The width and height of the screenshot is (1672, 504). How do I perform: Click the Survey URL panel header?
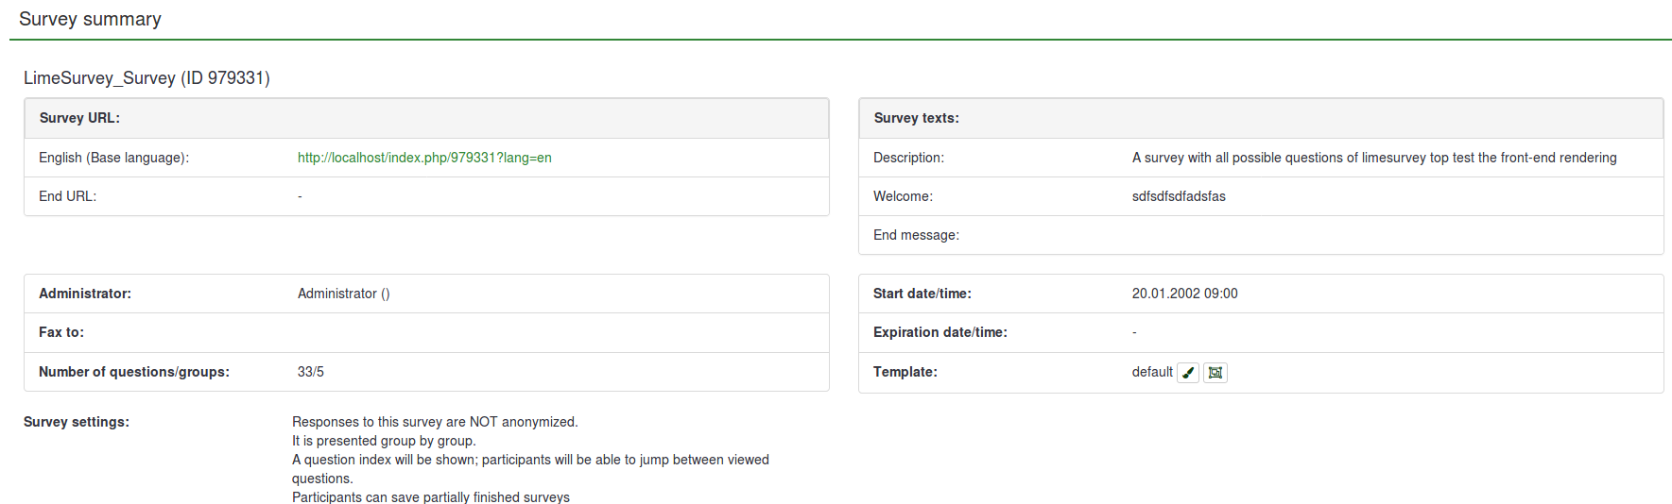click(x=79, y=118)
